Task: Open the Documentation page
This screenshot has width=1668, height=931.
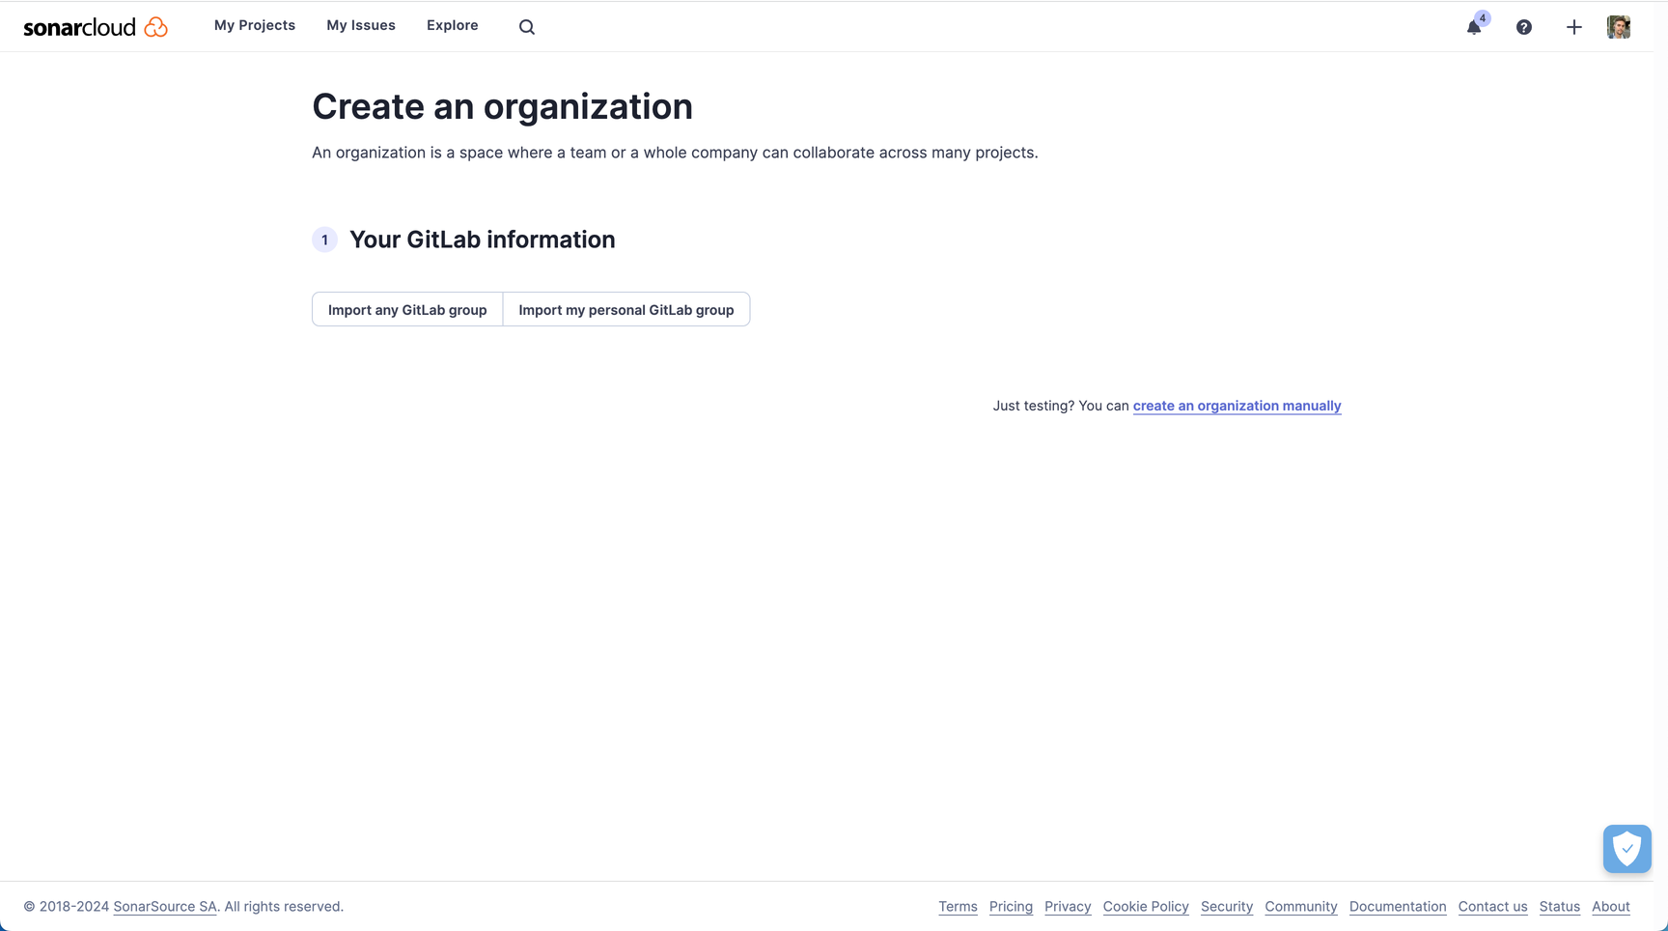Action: (x=1397, y=906)
